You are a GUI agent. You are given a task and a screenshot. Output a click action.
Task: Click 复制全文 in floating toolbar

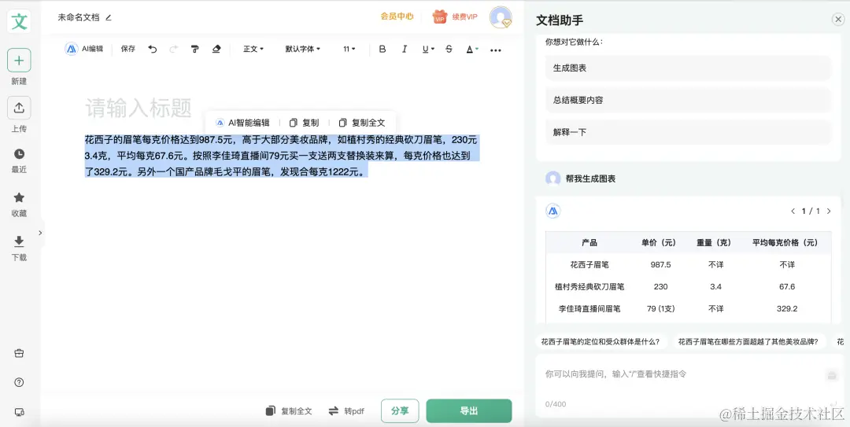pos(361,123)
